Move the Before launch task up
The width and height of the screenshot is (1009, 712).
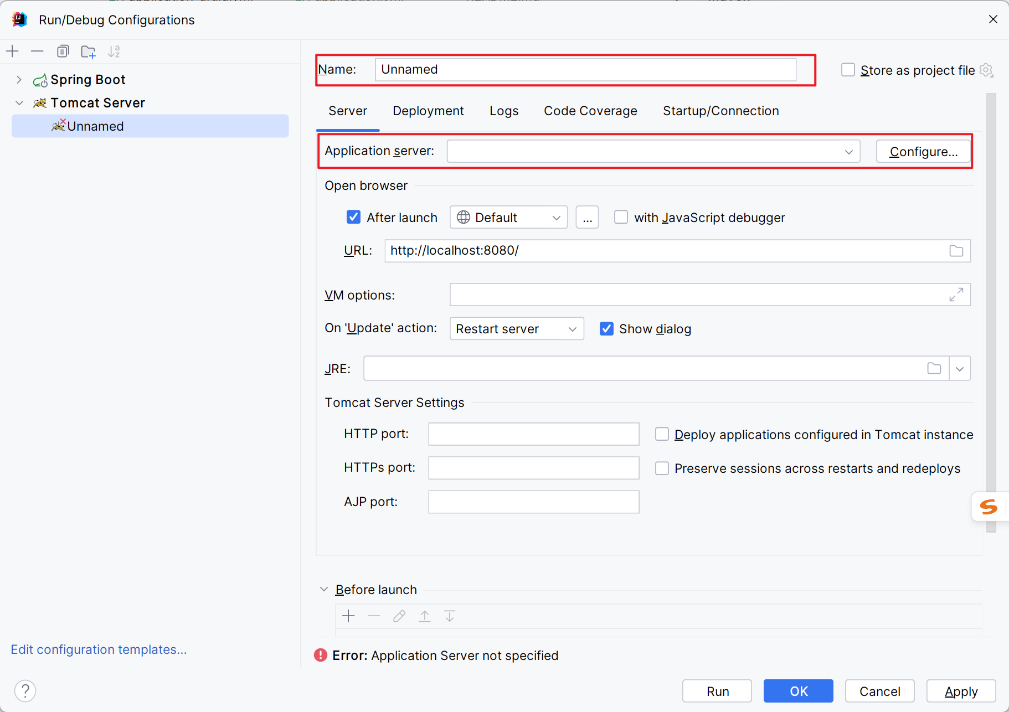[425, 616]
